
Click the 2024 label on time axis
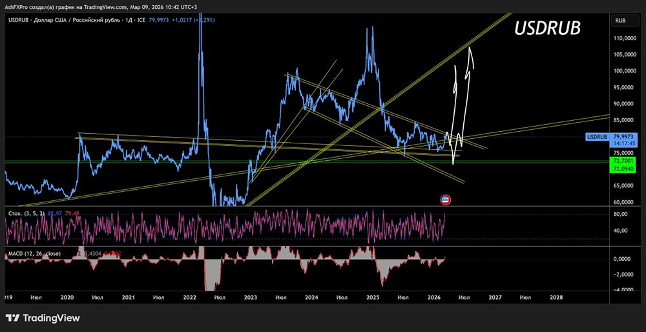[x=311, y=296]
